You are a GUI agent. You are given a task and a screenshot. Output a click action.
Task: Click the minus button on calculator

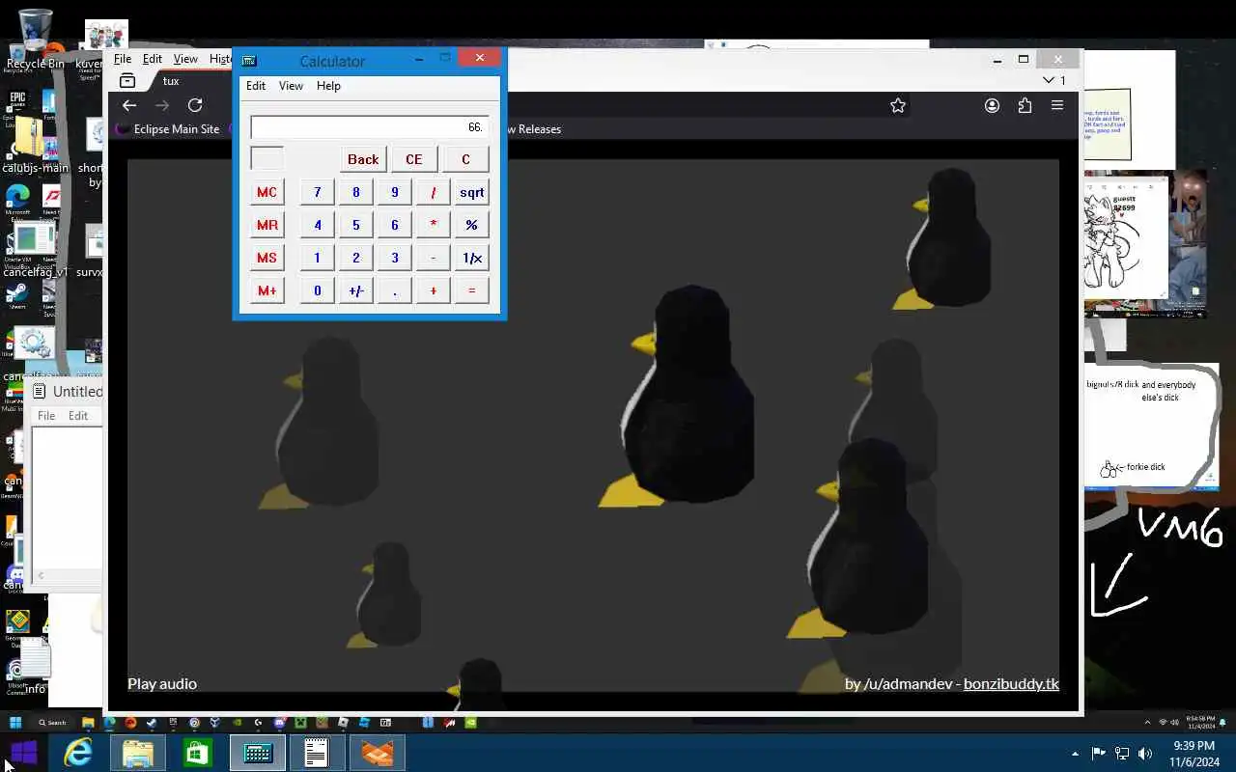click(x=434, y=258)
